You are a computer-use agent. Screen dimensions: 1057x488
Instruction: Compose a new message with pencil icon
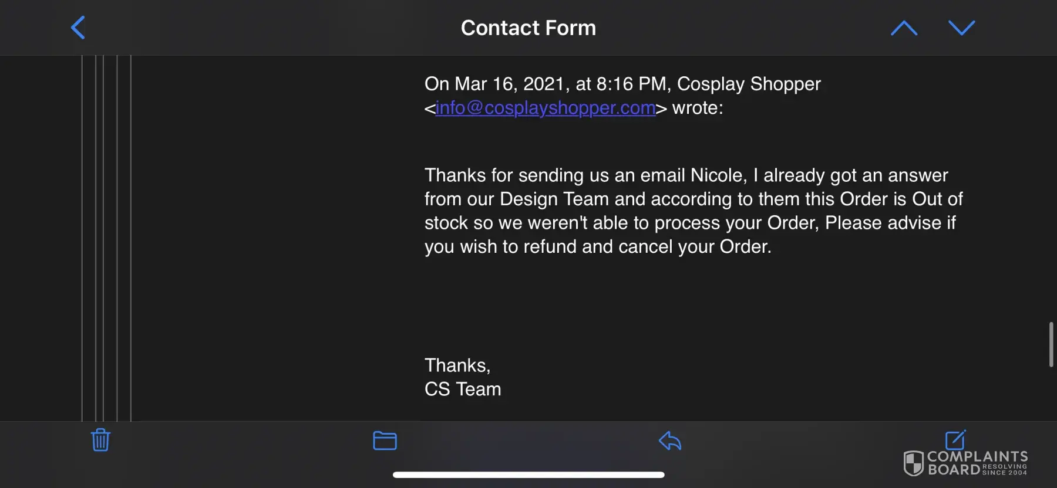pyautogui.click(x=955, y=439)
